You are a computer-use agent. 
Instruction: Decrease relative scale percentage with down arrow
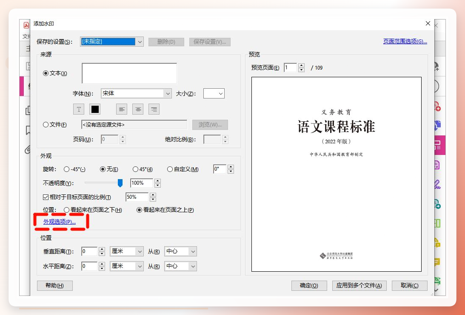tap(153, 199)
